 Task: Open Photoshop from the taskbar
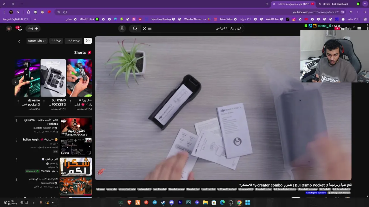point(189,202)
